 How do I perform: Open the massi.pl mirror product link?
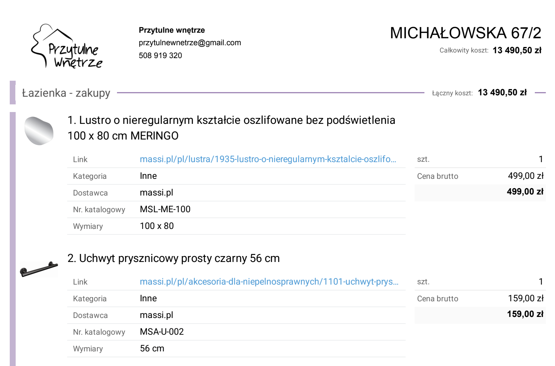[268, 159]
